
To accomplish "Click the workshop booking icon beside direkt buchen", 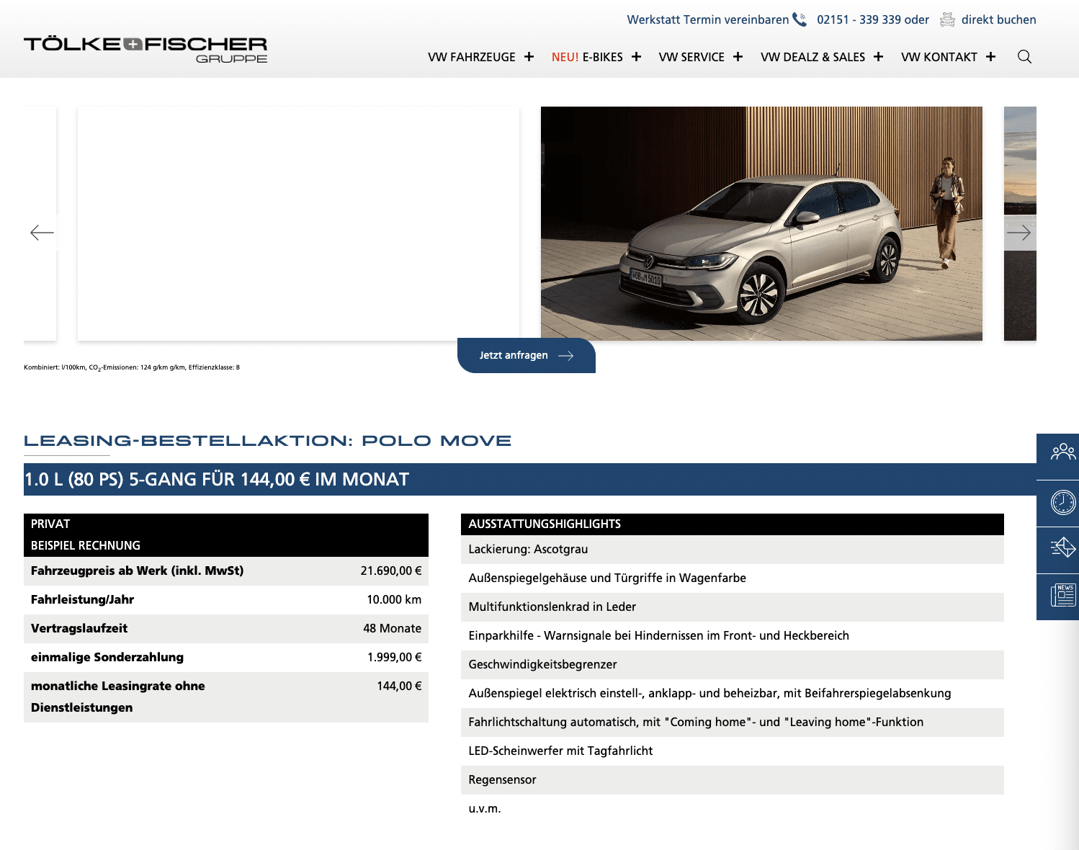I will coord(948,19).
